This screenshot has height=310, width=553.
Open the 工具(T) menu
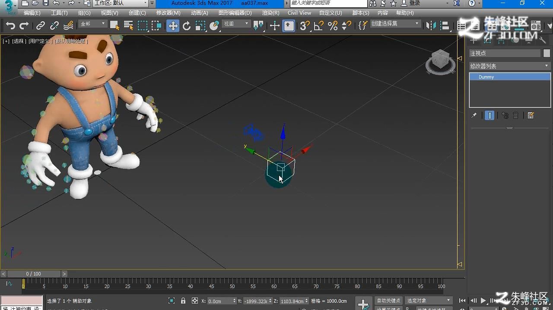[59, 13]
